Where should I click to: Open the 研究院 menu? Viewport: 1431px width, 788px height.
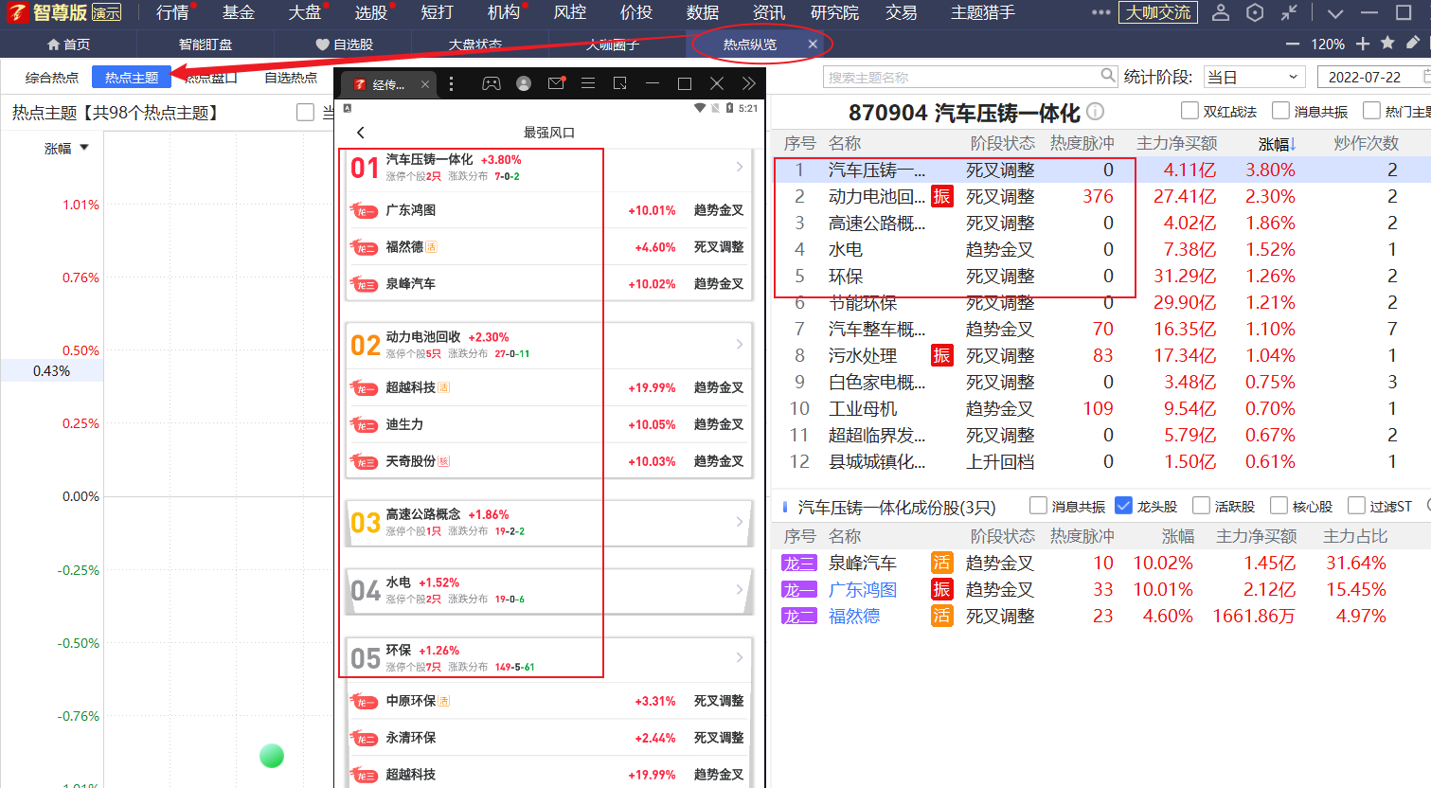coord(835,12)
